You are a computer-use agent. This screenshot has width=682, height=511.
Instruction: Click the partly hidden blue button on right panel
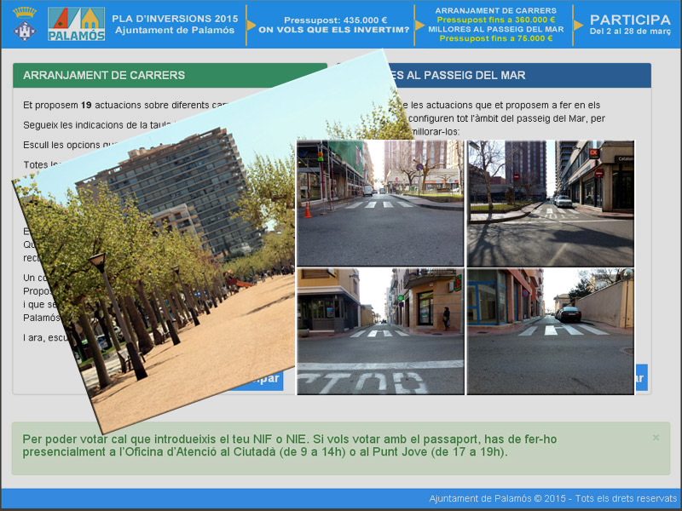pyautogui.click(x=641, y=377)
